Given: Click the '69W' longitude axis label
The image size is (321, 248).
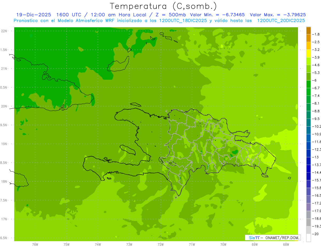Looking at the screenshot, I should (x=255, y=245).
